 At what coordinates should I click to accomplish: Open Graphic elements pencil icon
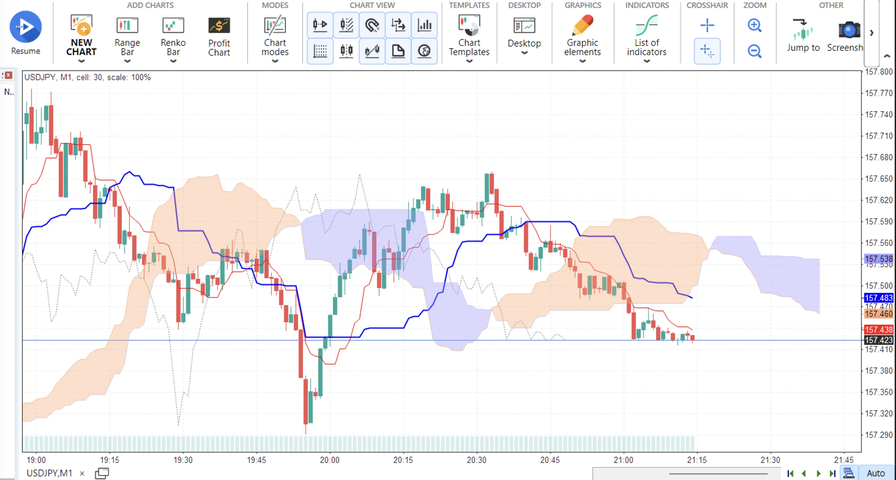pos(582,25)
